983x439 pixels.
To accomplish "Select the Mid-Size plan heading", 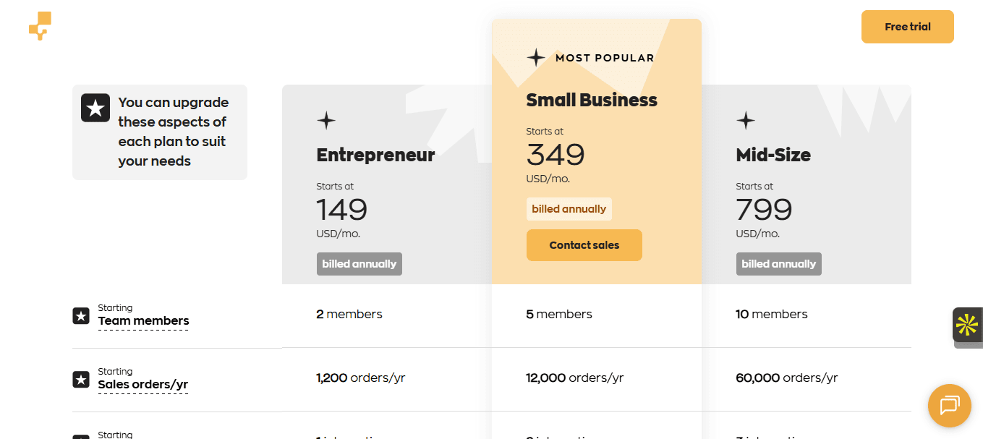I will tap(773, 155).
